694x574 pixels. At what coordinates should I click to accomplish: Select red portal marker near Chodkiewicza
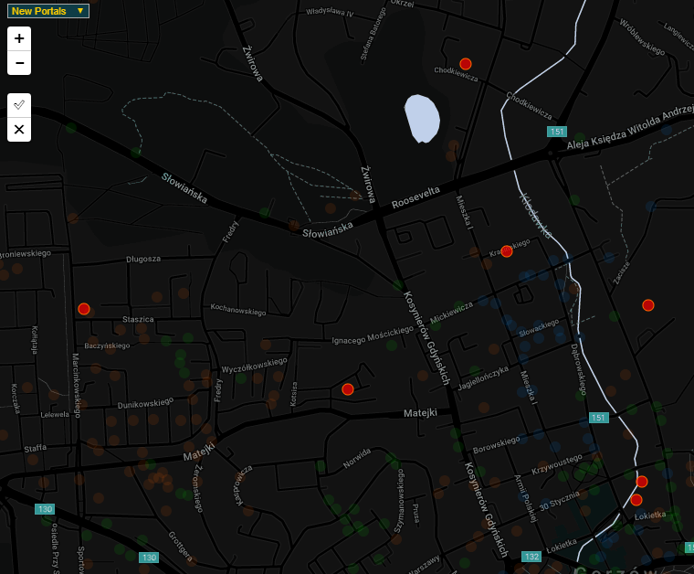tap(465, 64)
